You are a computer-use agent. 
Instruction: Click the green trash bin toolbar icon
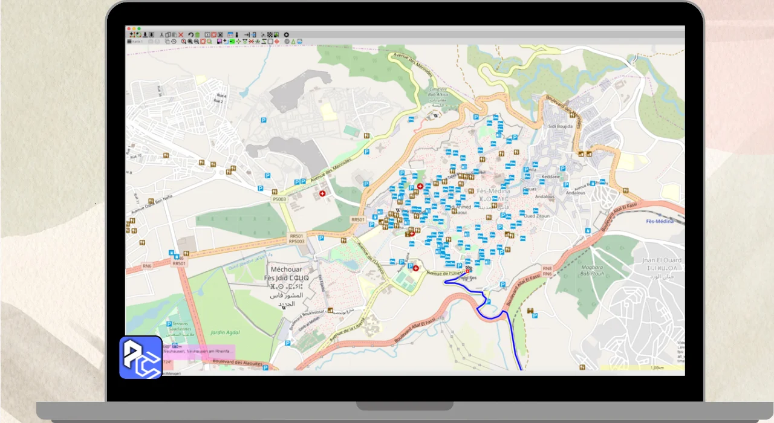(197, 35)
